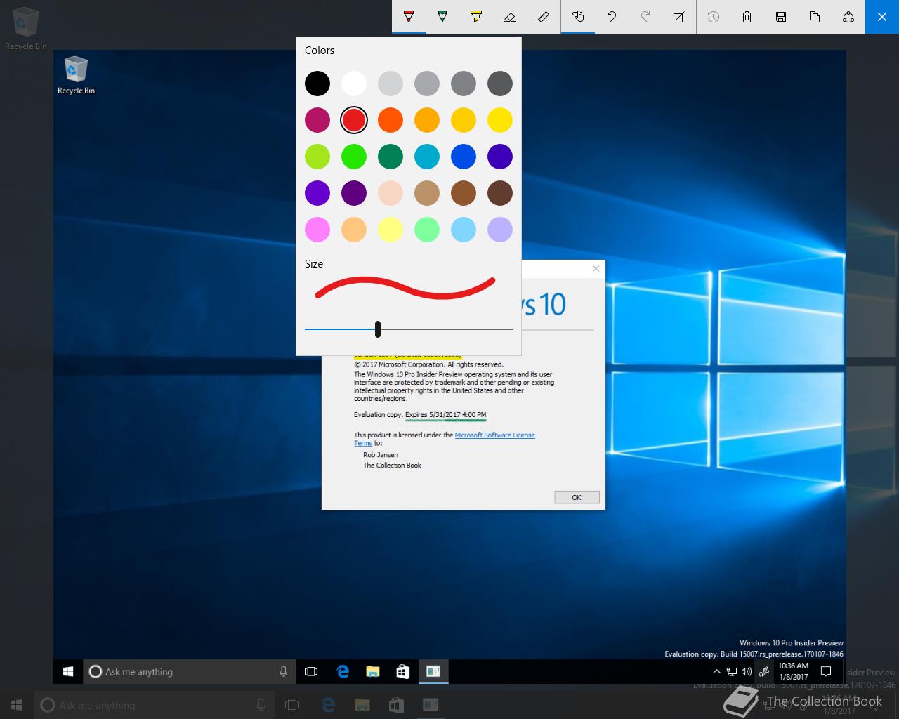Screen dimensions: 899x719
Task: Pick the royal blue swatch
Action: coord(464,157)
